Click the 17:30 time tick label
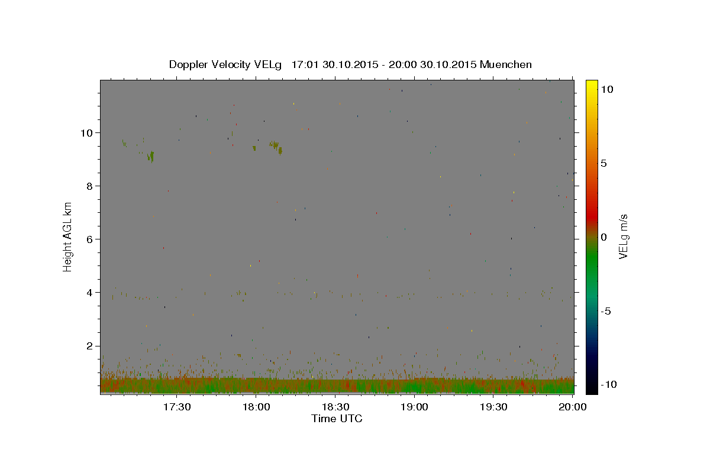Image resolution: width=710 pixels, height=473 pixels. 177,407
